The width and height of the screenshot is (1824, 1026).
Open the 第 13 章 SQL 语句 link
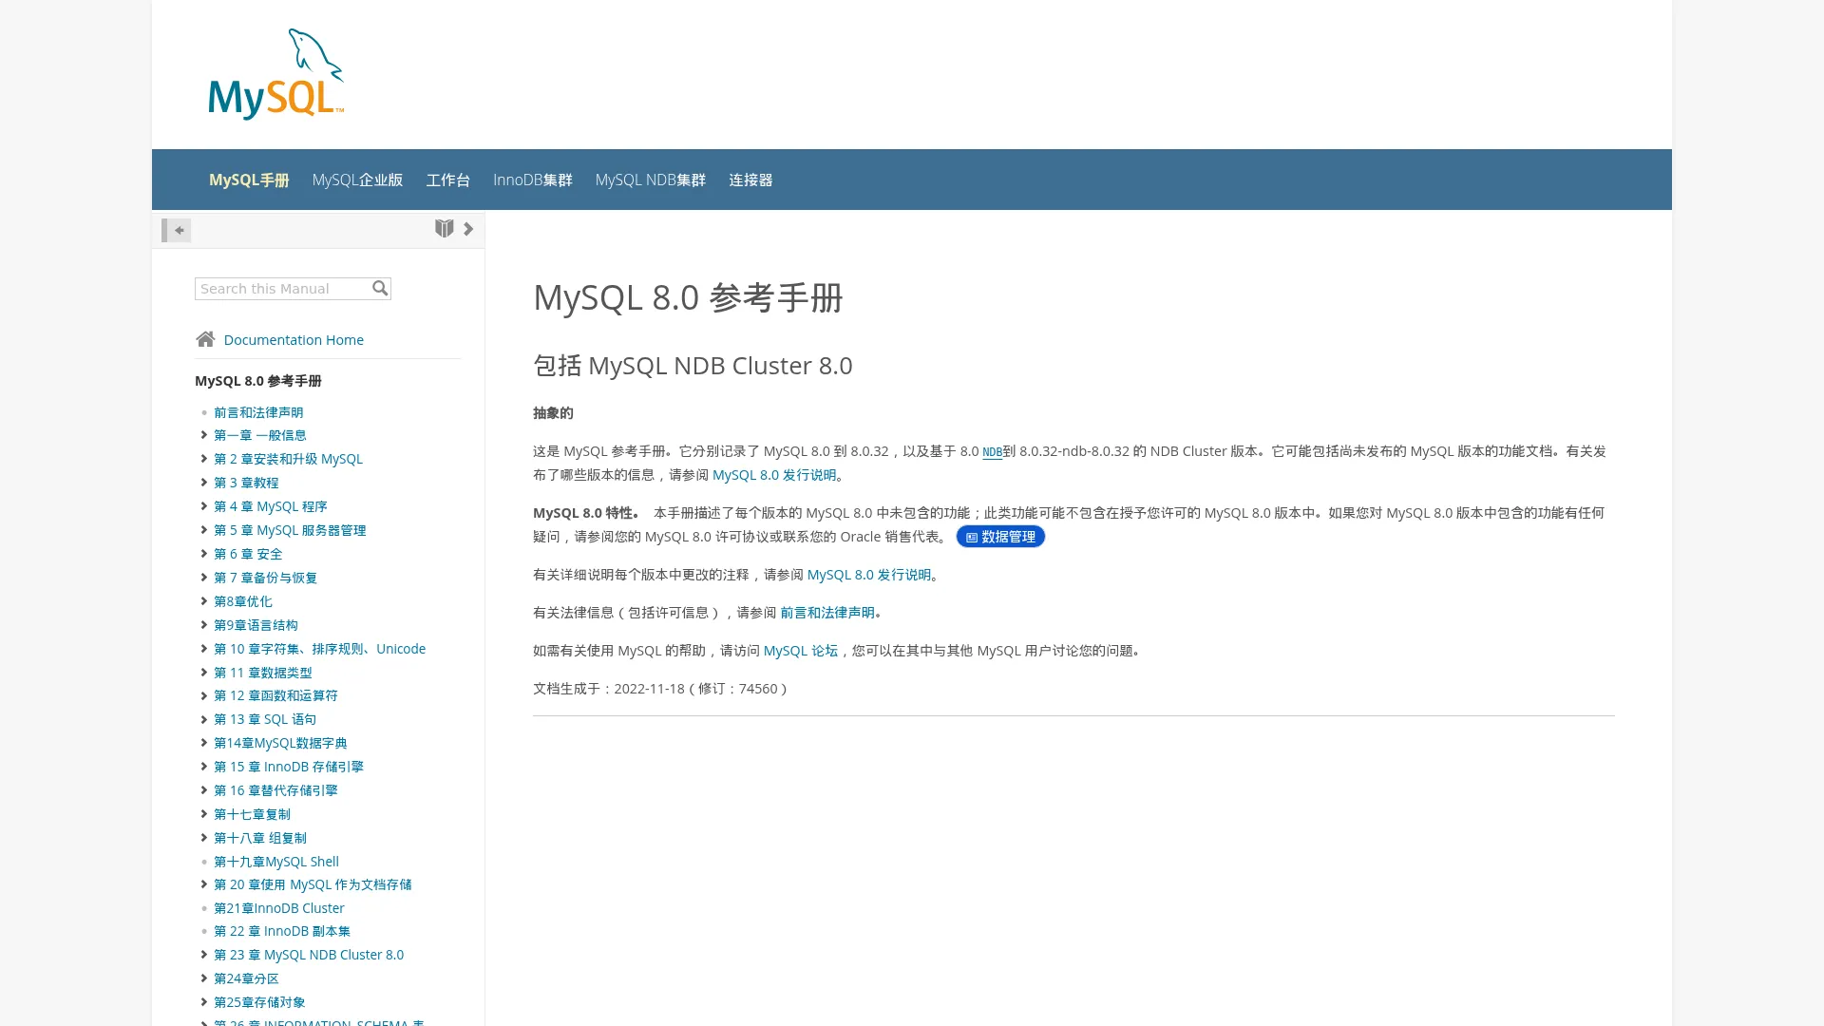(265, 719)
